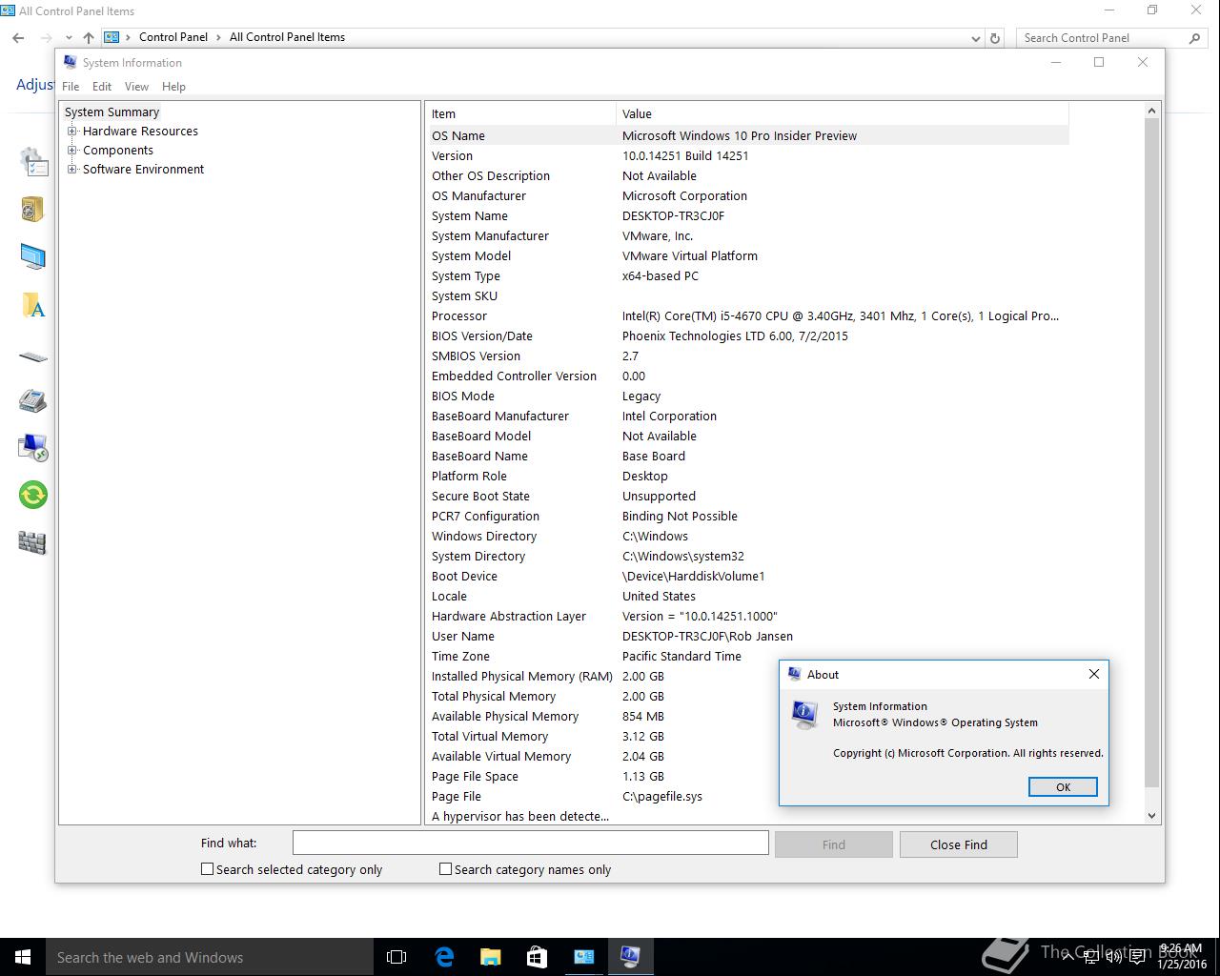The width and height of the screenshot is (1220, 976).
Task: Select the Processor row
Action: point(747,315)
